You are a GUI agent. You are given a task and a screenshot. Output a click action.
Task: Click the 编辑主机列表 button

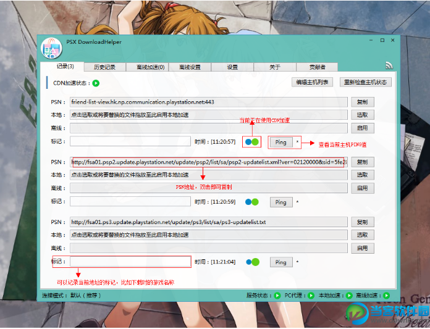[x=313, y=82]
